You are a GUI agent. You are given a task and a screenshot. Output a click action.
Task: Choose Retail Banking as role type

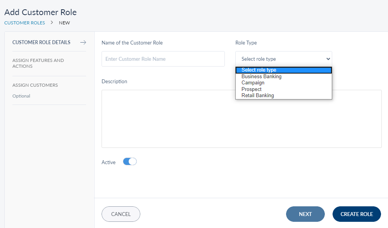tap(258, 95)
